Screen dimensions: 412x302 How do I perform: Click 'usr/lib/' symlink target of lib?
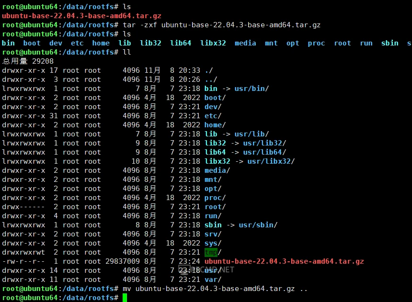252,134
